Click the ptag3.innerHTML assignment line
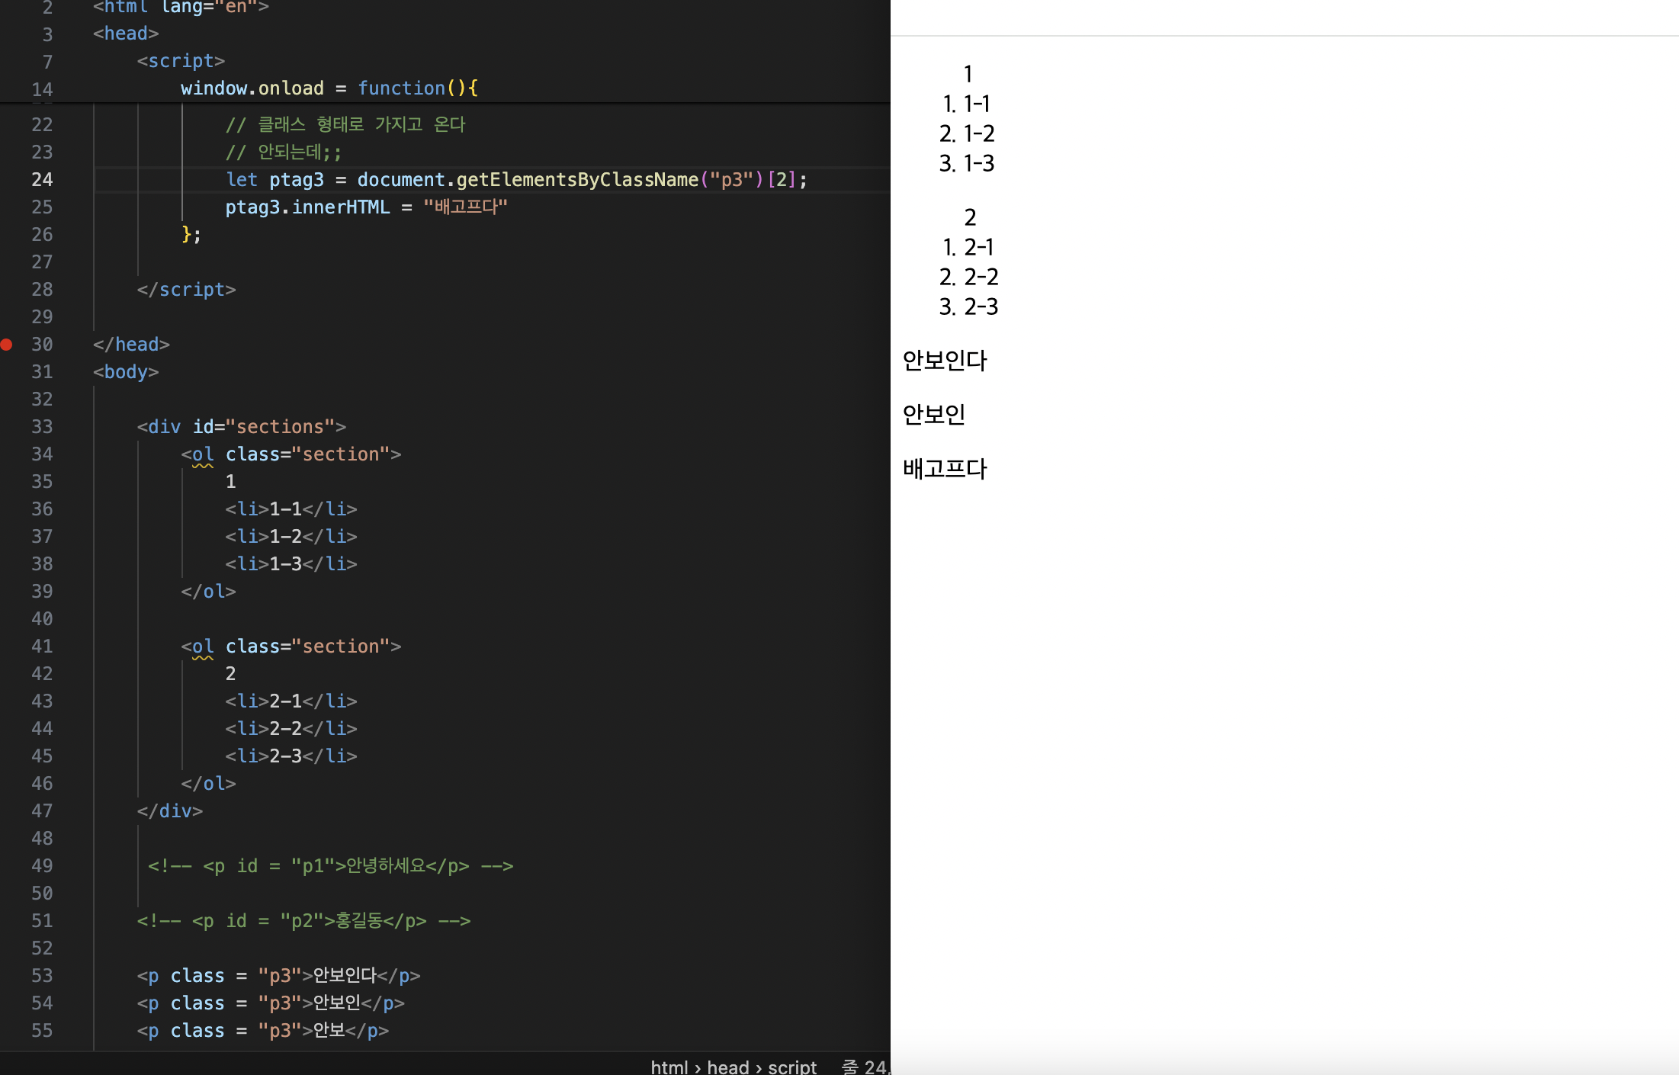Screen dimensions: 1679x1075 click(x=366, y=207)
